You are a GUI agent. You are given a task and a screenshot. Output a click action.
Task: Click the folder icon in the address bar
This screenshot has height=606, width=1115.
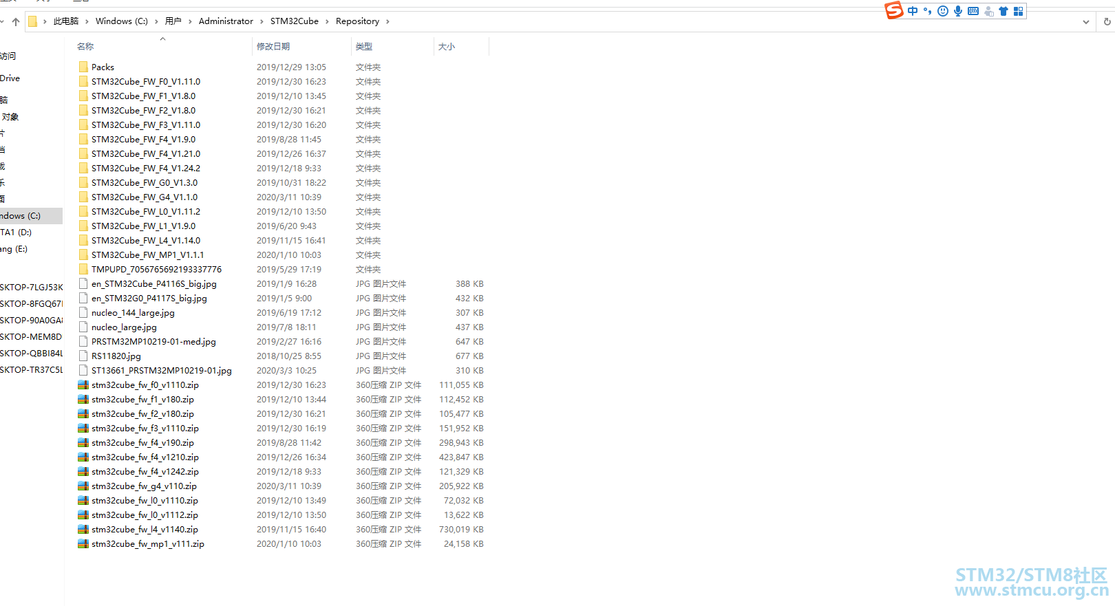coord(32,21)
